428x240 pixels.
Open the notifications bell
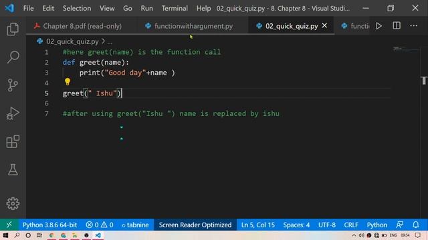pos(415,225)
